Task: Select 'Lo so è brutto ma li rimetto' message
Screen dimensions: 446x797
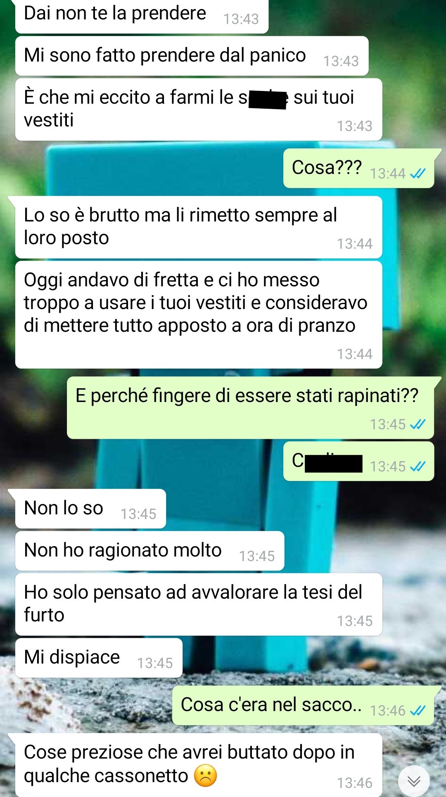Action: click(199, 227)
